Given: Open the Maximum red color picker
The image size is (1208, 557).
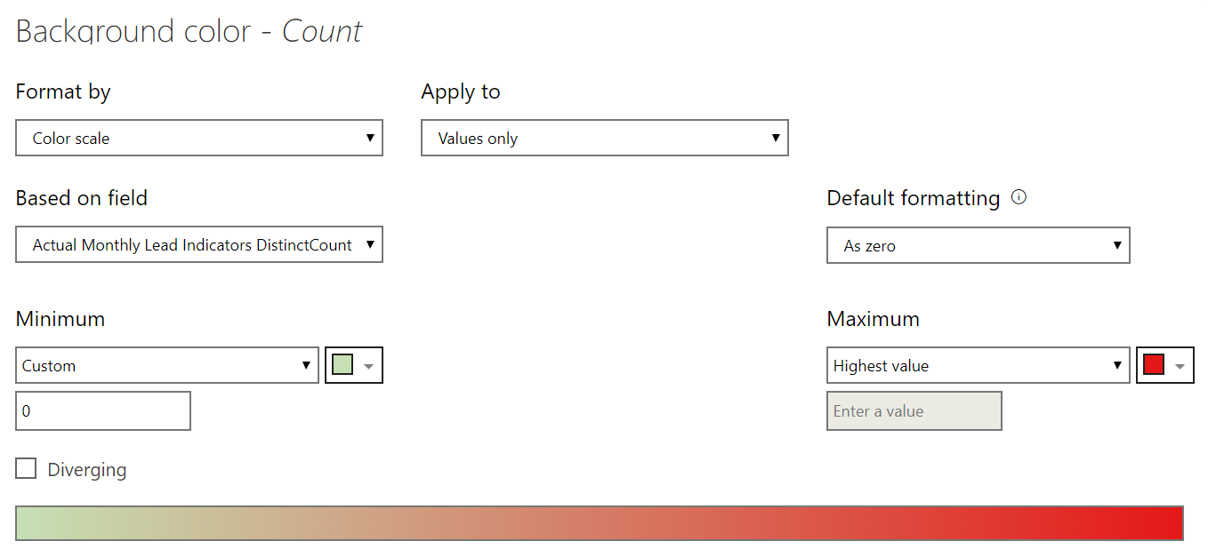Looking at the screenshot, I should coord(1165,365).
